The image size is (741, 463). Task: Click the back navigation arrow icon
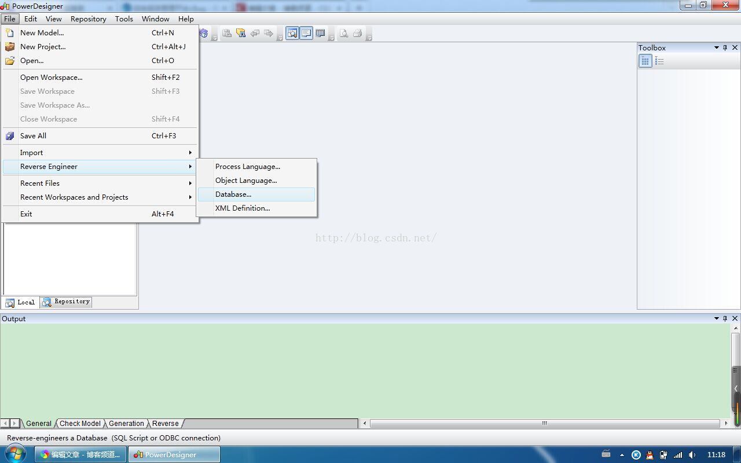[255, 34]
